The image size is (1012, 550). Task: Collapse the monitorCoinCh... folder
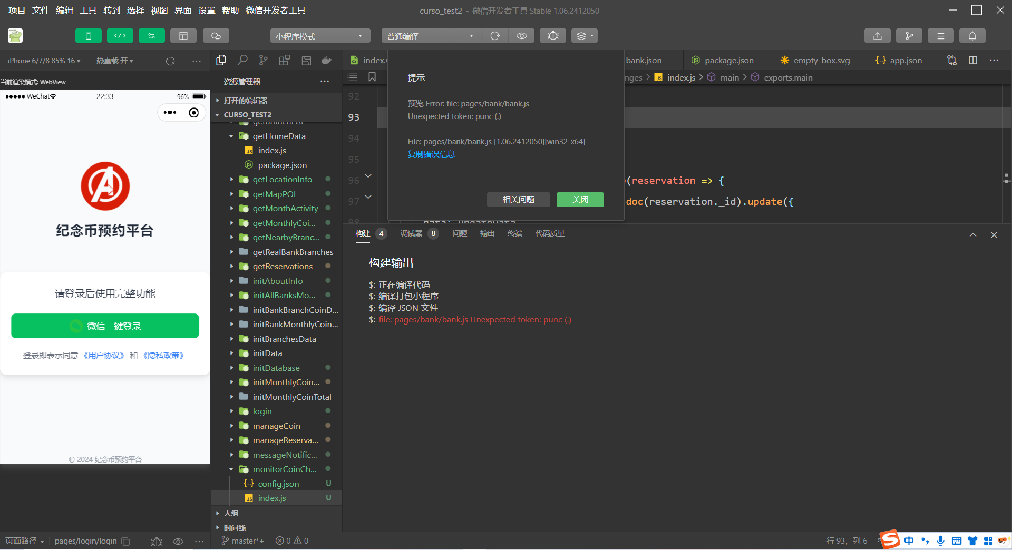tap(276, 469)
